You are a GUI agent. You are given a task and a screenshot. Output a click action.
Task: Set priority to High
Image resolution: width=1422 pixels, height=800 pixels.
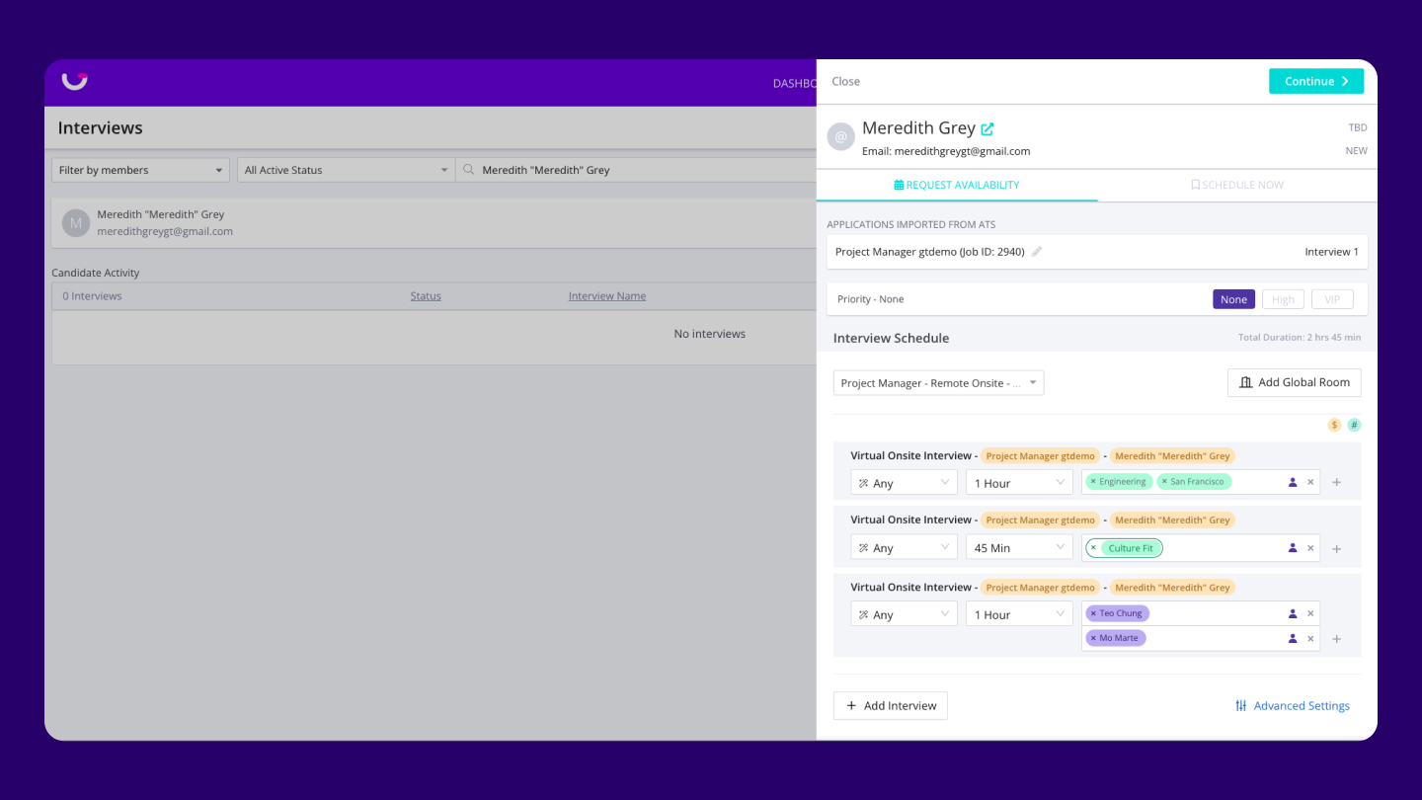point(1283,299)
